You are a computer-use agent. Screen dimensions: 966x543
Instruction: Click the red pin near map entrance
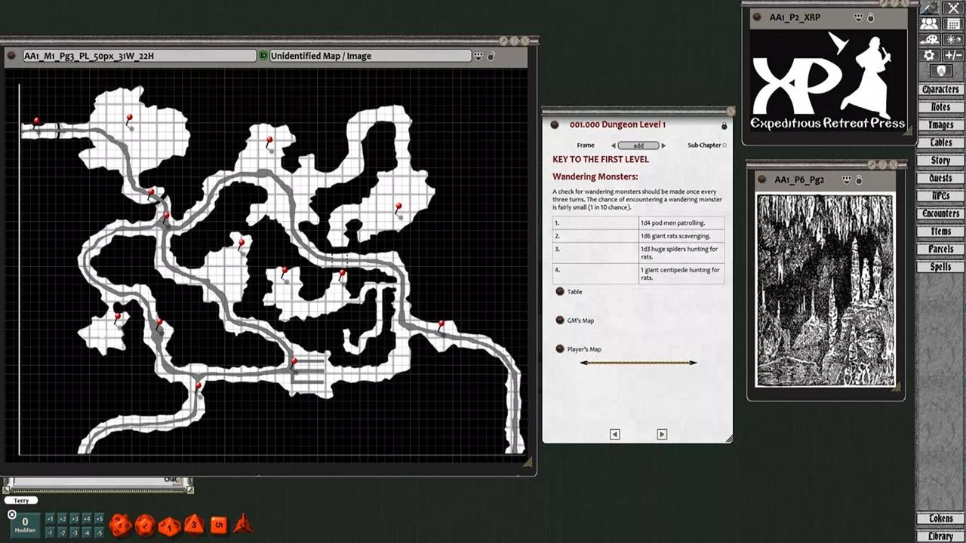pyautogui.click(x=36, y=122)
